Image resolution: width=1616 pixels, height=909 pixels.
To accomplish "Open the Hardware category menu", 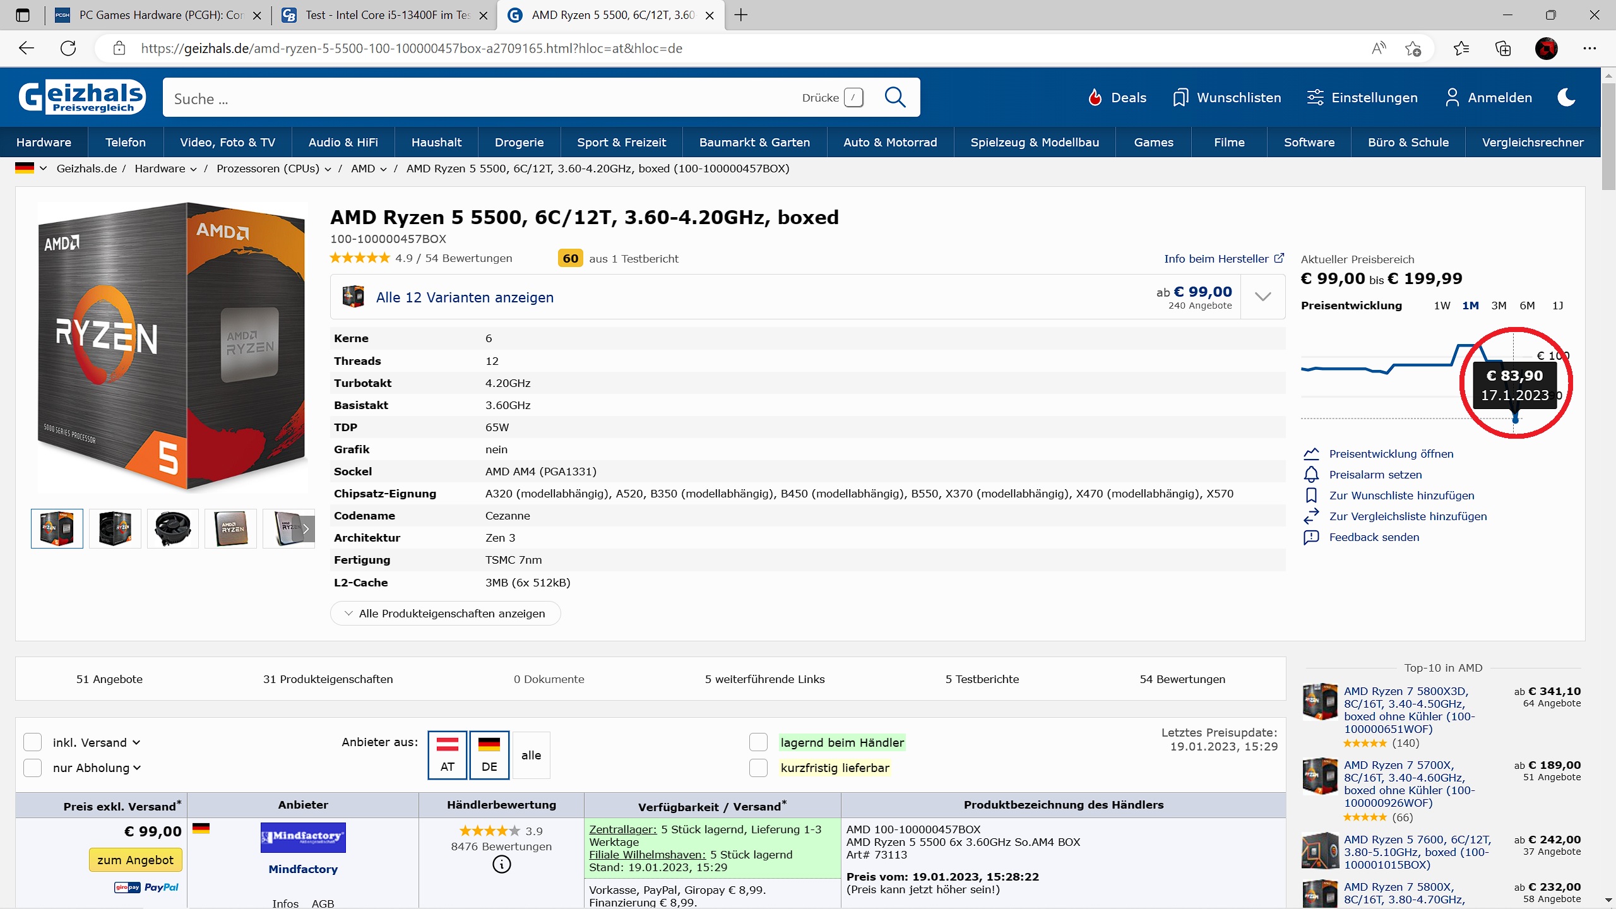I will 44,143.
